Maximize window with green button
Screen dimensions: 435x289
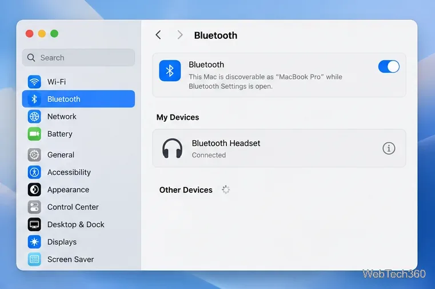coord(54,34)
